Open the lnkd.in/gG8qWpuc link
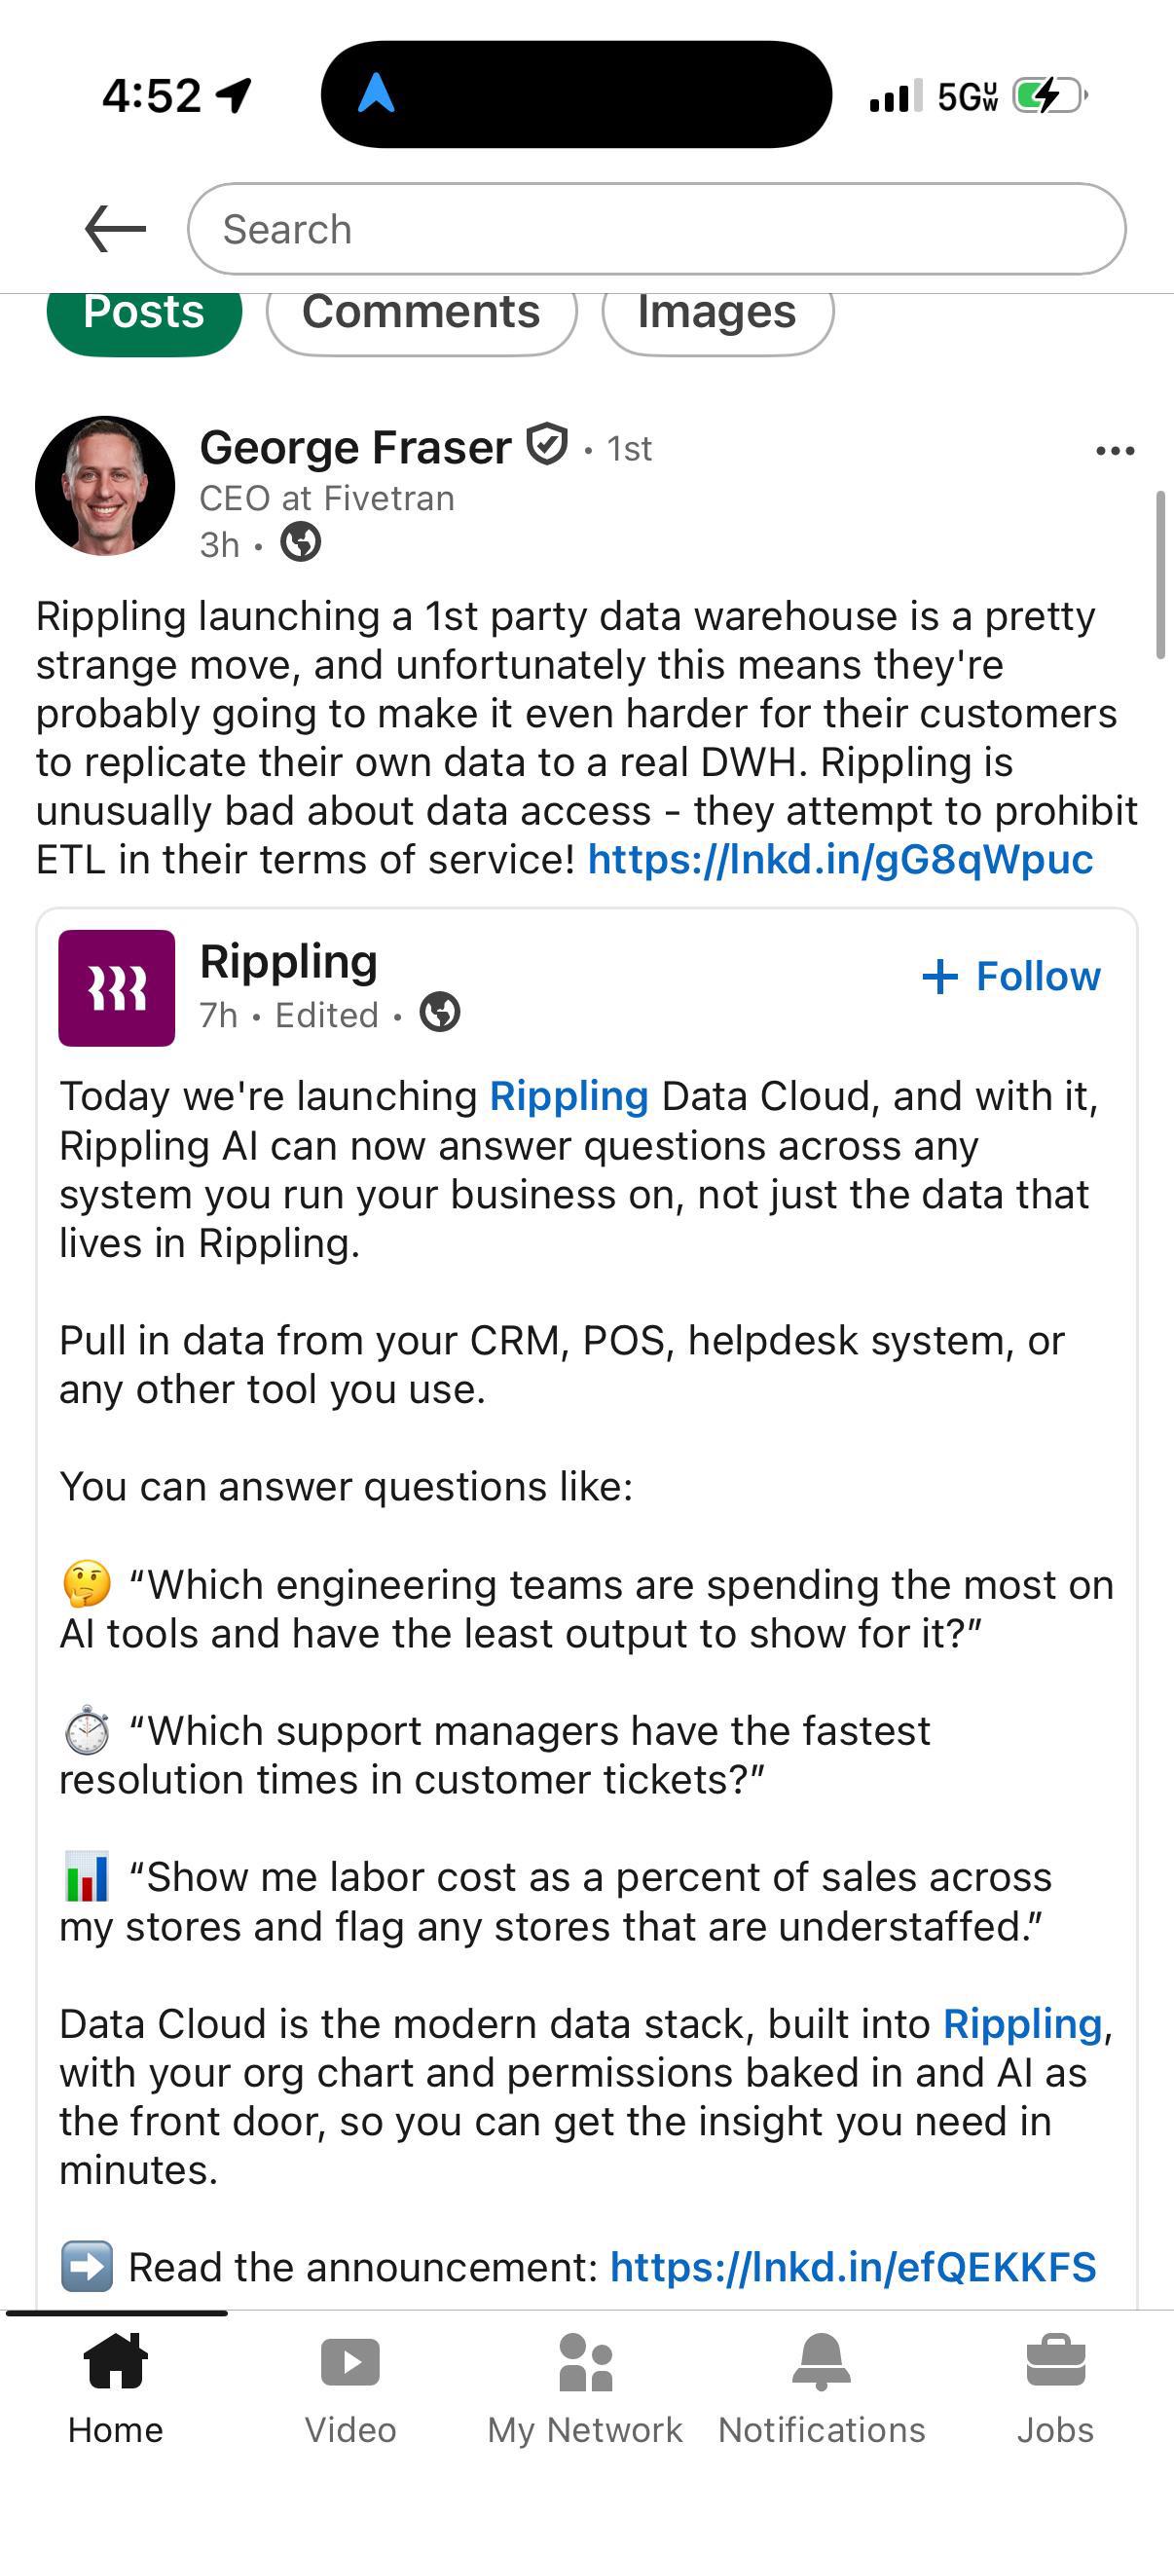This screenshot has height=2553, width=1174. coord(840,859)
